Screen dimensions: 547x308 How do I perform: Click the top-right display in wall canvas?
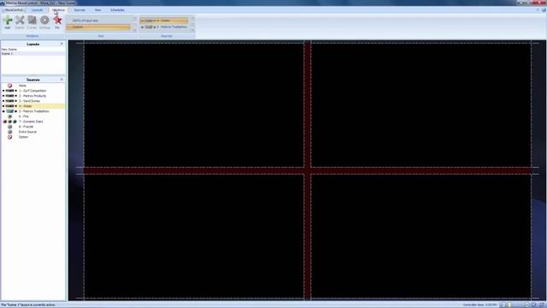(421, 104)
